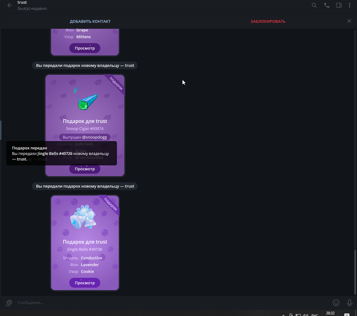The height and width of the screenshot is (316, 357).
Task: Click Просмотр on the Jingle Bells card
Action: (x=85, y=283)
